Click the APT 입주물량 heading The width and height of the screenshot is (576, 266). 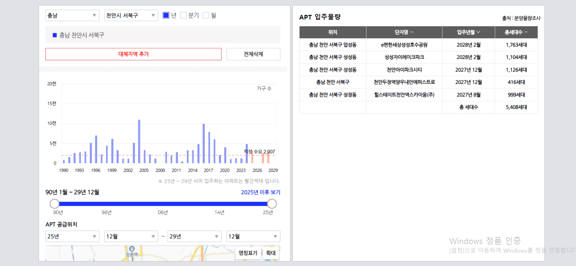click(320, 17)
